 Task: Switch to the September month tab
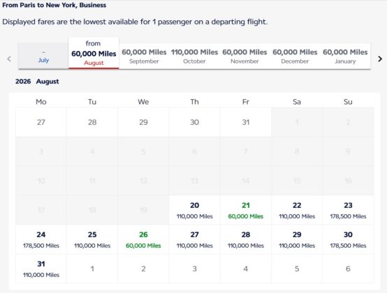pos(144,57)
